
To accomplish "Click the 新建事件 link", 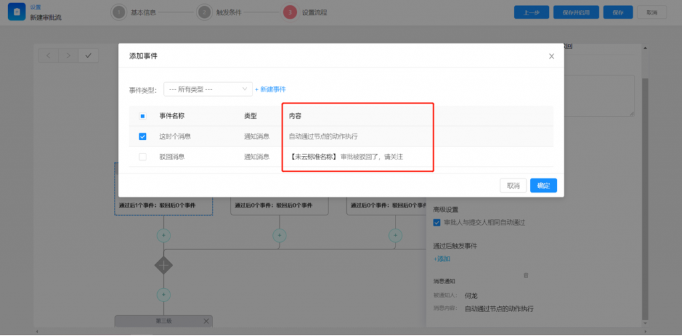I will click(x=270, y=89).
